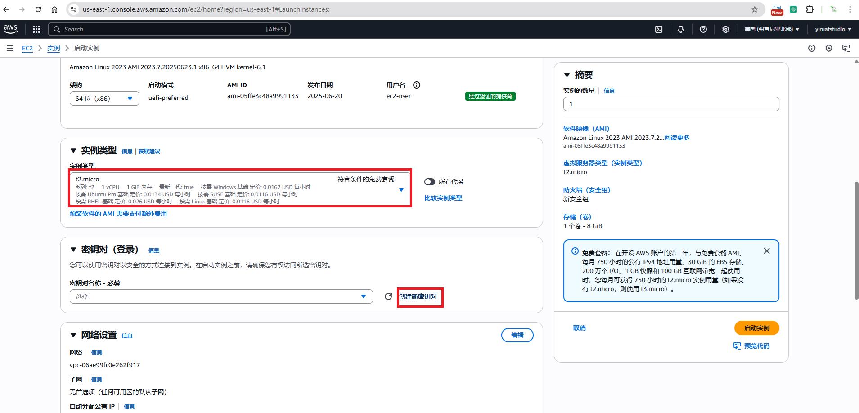
Task: Click the red New extension icon
Action: [x=777, y=10]
